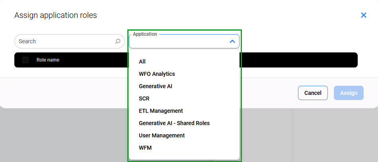Click the Application field label

tap(145, 34)
